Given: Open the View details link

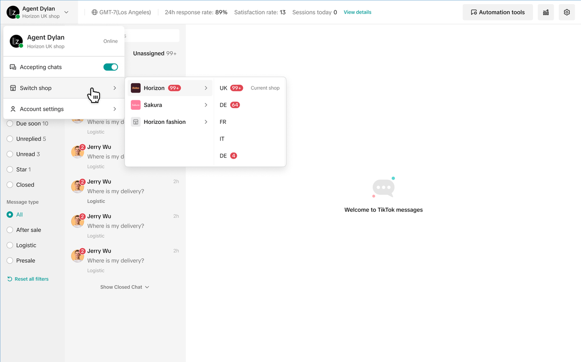Looking at the screenshot, I should (x=357, y=12).
